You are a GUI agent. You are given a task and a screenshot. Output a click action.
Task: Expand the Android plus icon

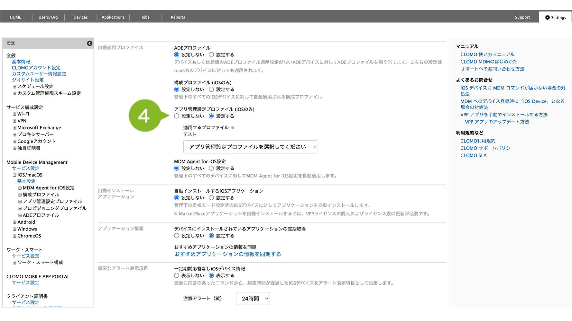14,222
